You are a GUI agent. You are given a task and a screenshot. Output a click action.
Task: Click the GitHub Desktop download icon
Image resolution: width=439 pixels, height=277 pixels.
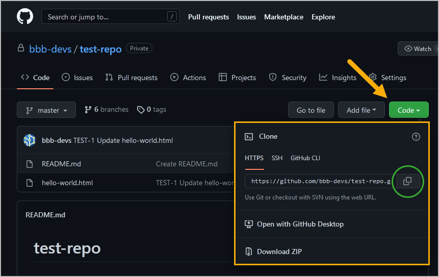coord(249,224)
